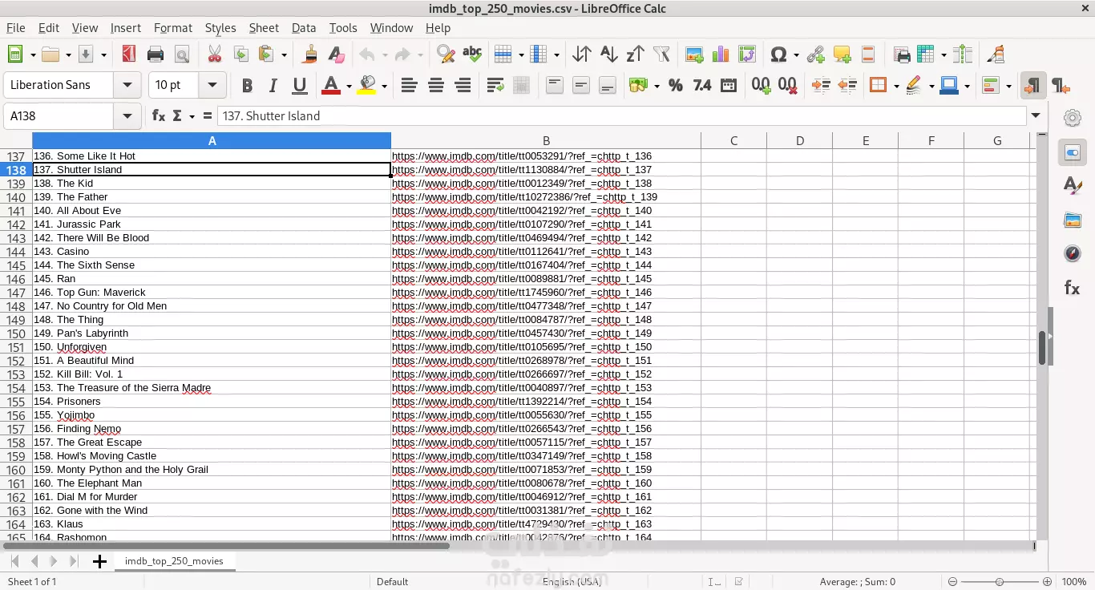Toggle sidebar Properties panel
The height and width of the screenshot is (590, 1095).
1073,152
